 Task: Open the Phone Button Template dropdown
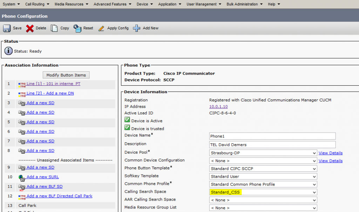coord(263,169)
